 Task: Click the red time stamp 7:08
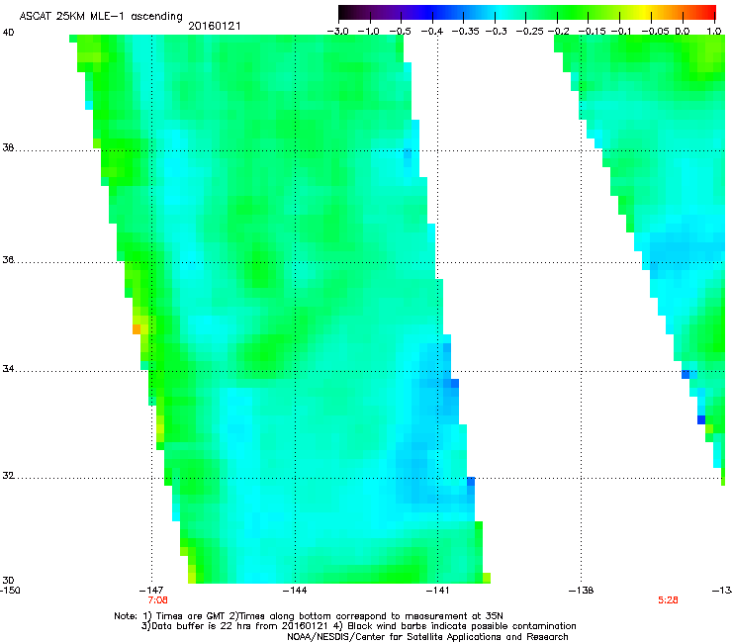pyautogui.click(x=157, y=600)
